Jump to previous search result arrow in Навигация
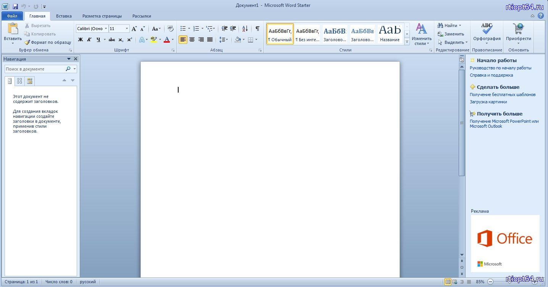Viewport: 548px width, 287px height. (x=64, y=80)
